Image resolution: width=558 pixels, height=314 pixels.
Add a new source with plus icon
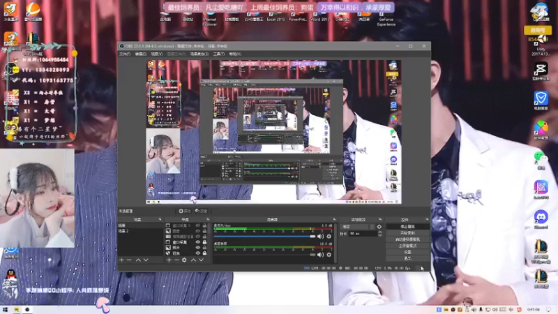click(169, 260)
